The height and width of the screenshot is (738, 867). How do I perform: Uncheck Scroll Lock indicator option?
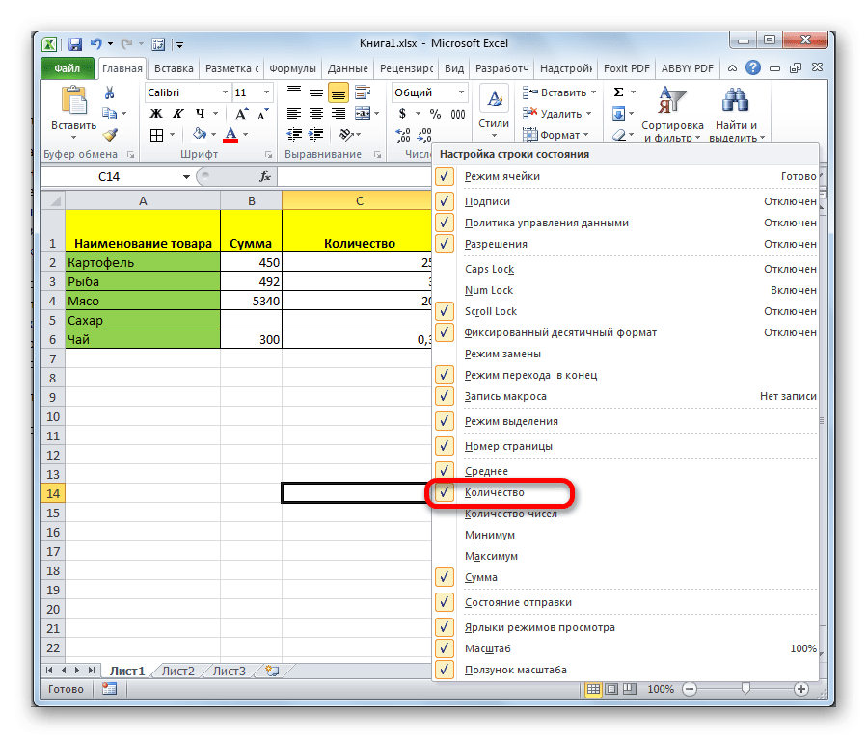(x=445, y=311)
